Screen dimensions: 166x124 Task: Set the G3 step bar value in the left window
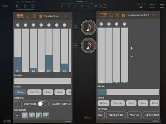pos(64,50)
